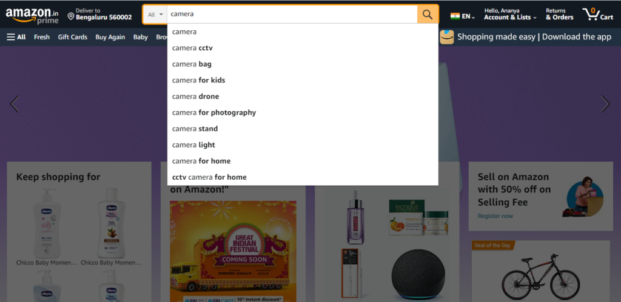Click the India flag language icon
Screen dimensions: 621x302
pos(455,16)
